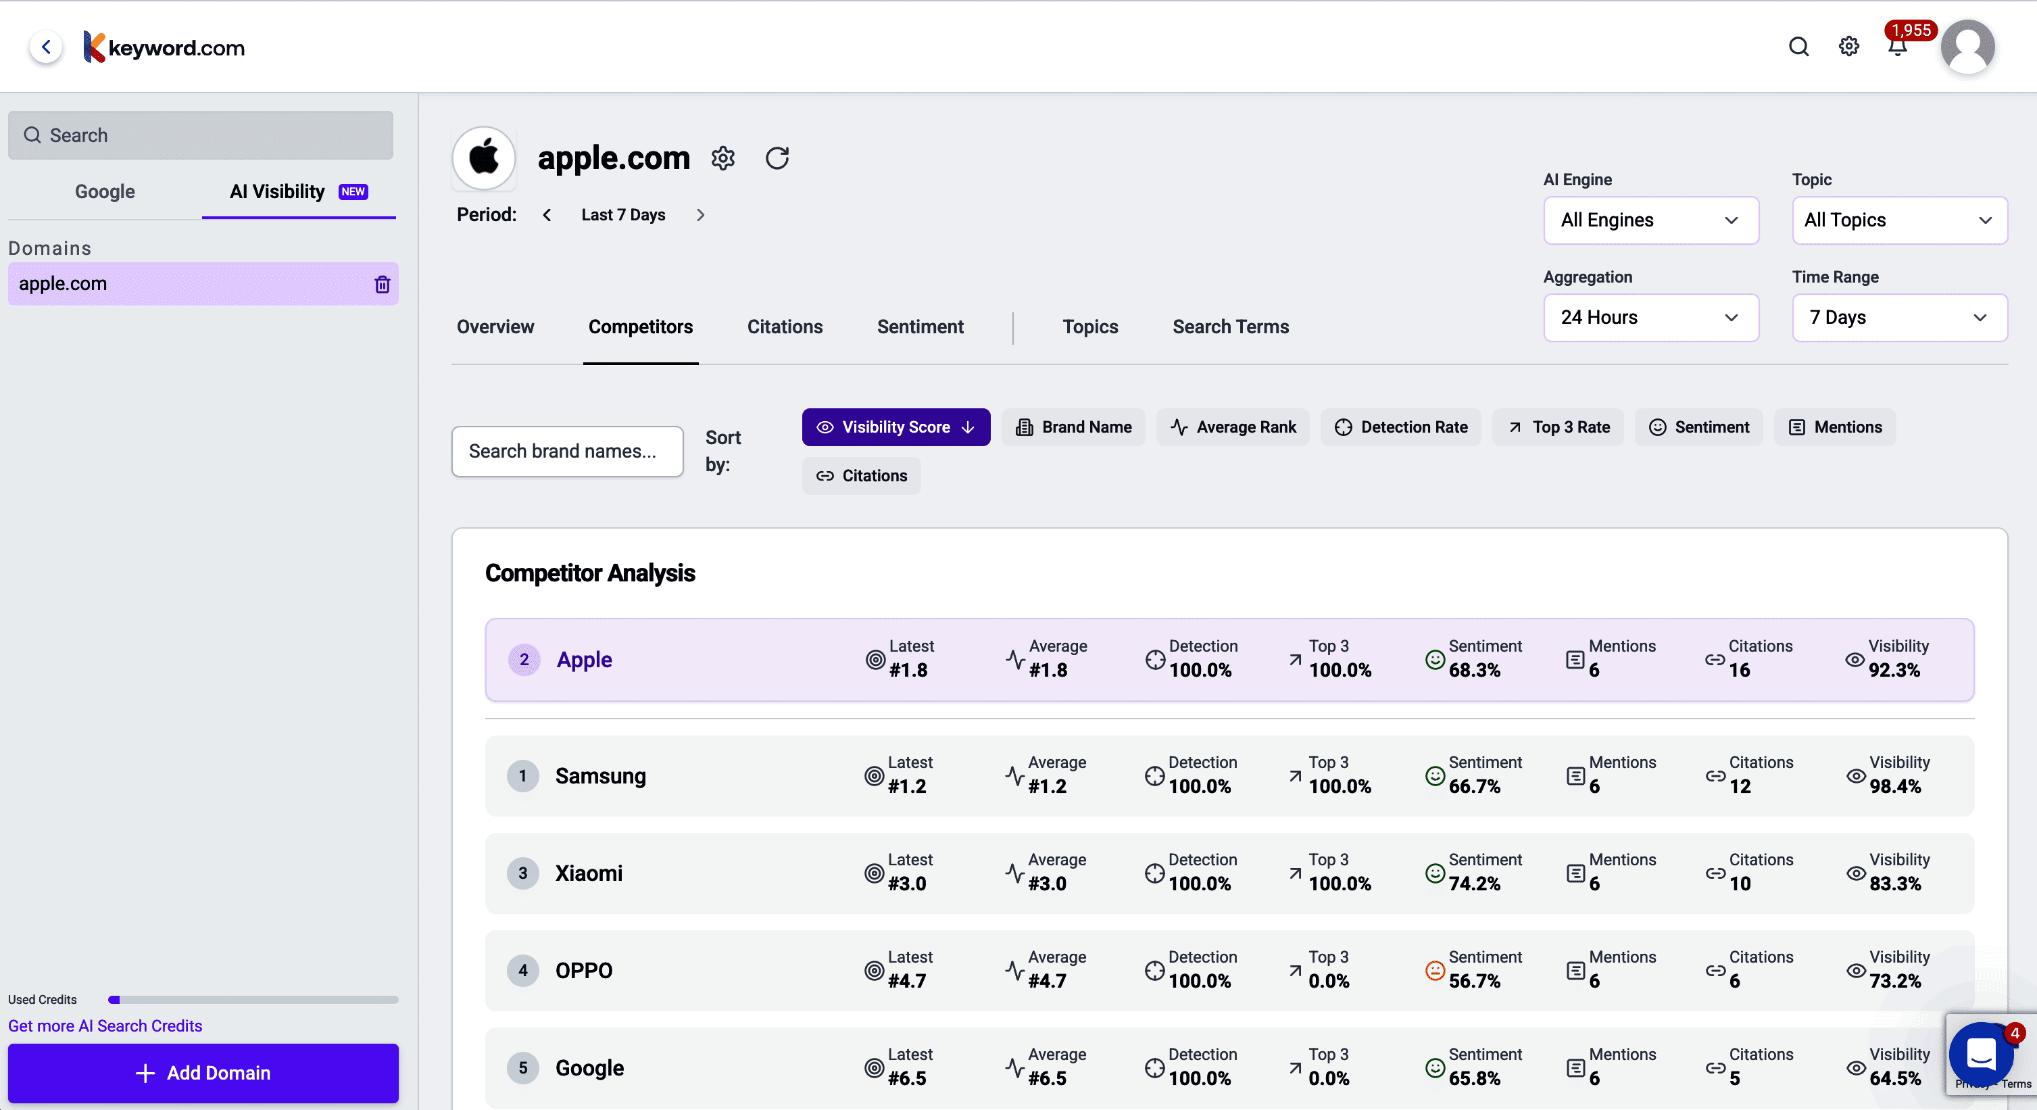The height and width of the screenshot is (1110, 2037).
Task: Expand the All Engines dropdown
Action: (x=1650, y=220)
